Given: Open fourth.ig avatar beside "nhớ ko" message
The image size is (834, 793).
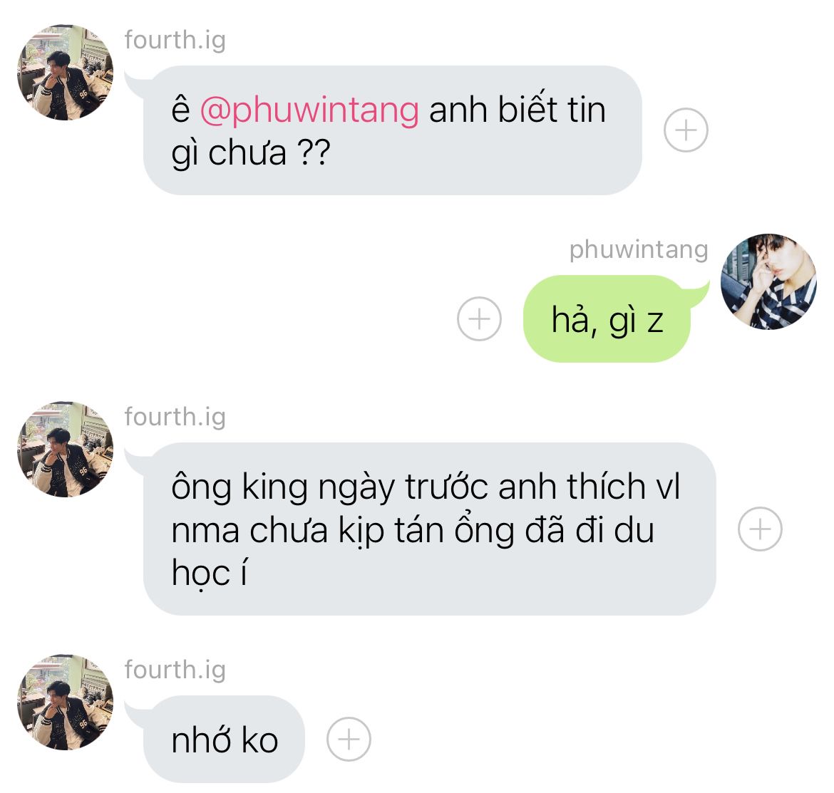Looking at the screenshot, I should tap(65, 702).
